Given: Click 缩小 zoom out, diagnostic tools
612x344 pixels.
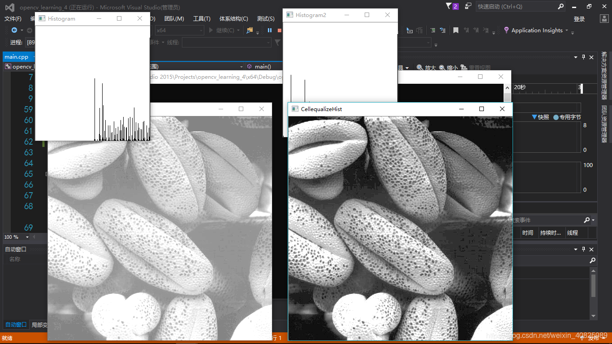Looking at the screenshot, I should (448, 68).
